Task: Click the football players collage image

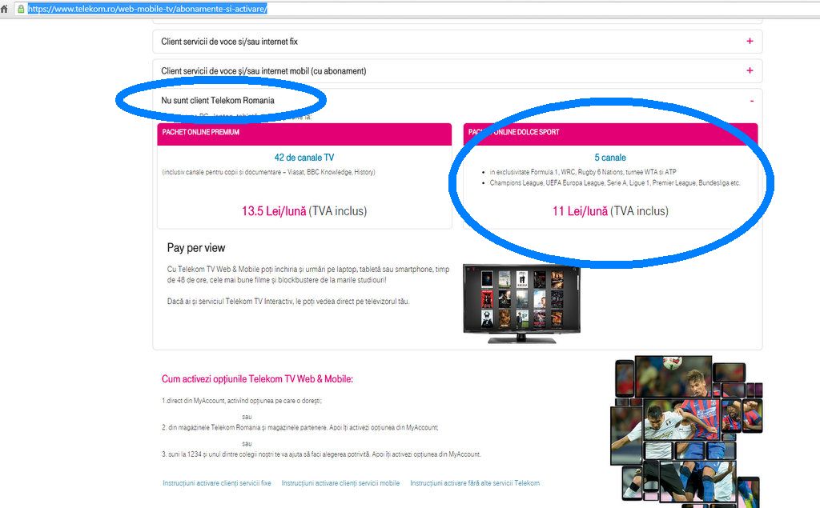Action: [x=688, y=431]
